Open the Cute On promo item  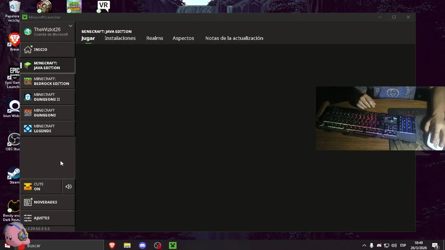click(41, 187)
